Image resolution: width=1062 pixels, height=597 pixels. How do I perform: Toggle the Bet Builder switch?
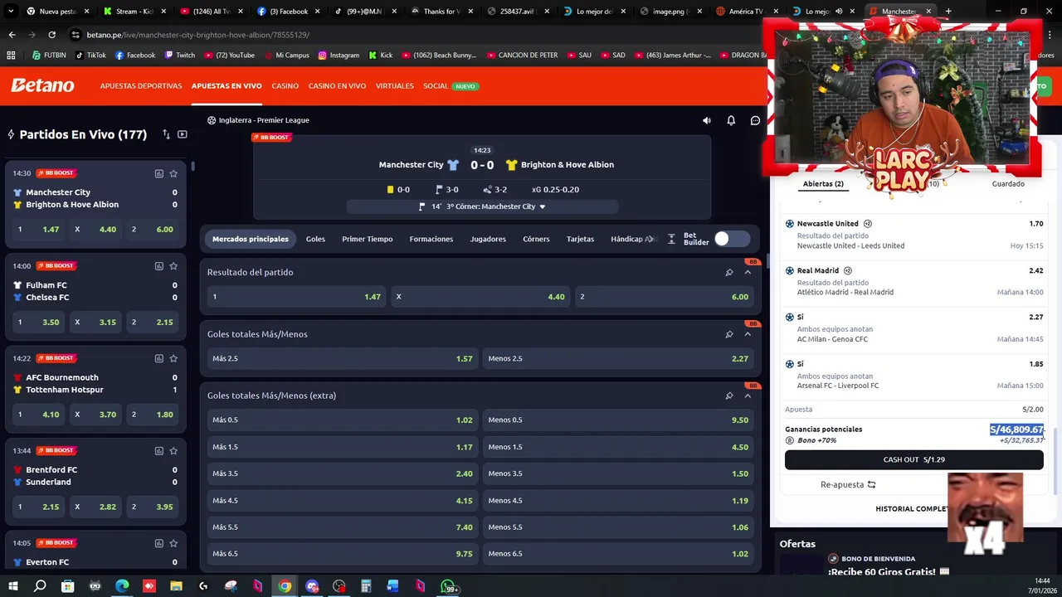(732, 239)
